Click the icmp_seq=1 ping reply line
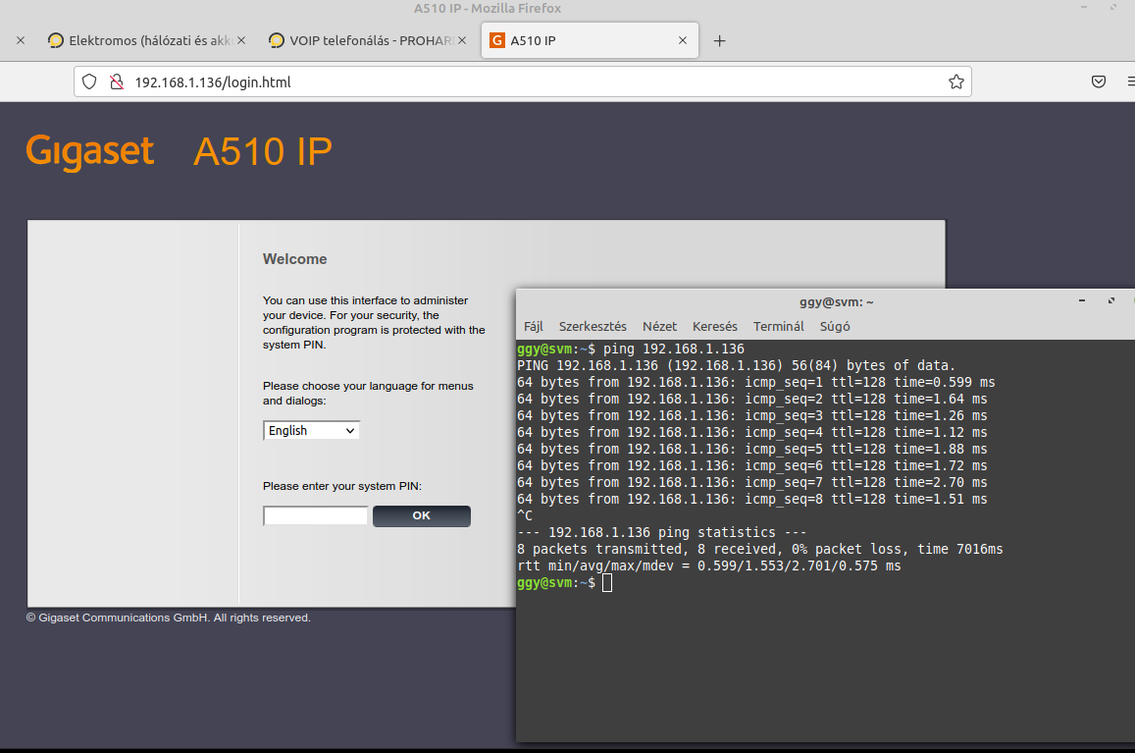Image resolution: width=1135 pixels, height=753 pixels. (x=755, y=382)
